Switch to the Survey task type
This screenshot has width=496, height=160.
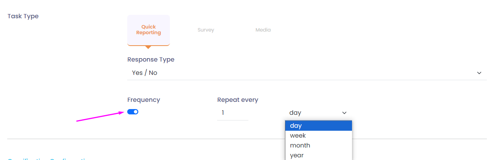click(206, 30)
